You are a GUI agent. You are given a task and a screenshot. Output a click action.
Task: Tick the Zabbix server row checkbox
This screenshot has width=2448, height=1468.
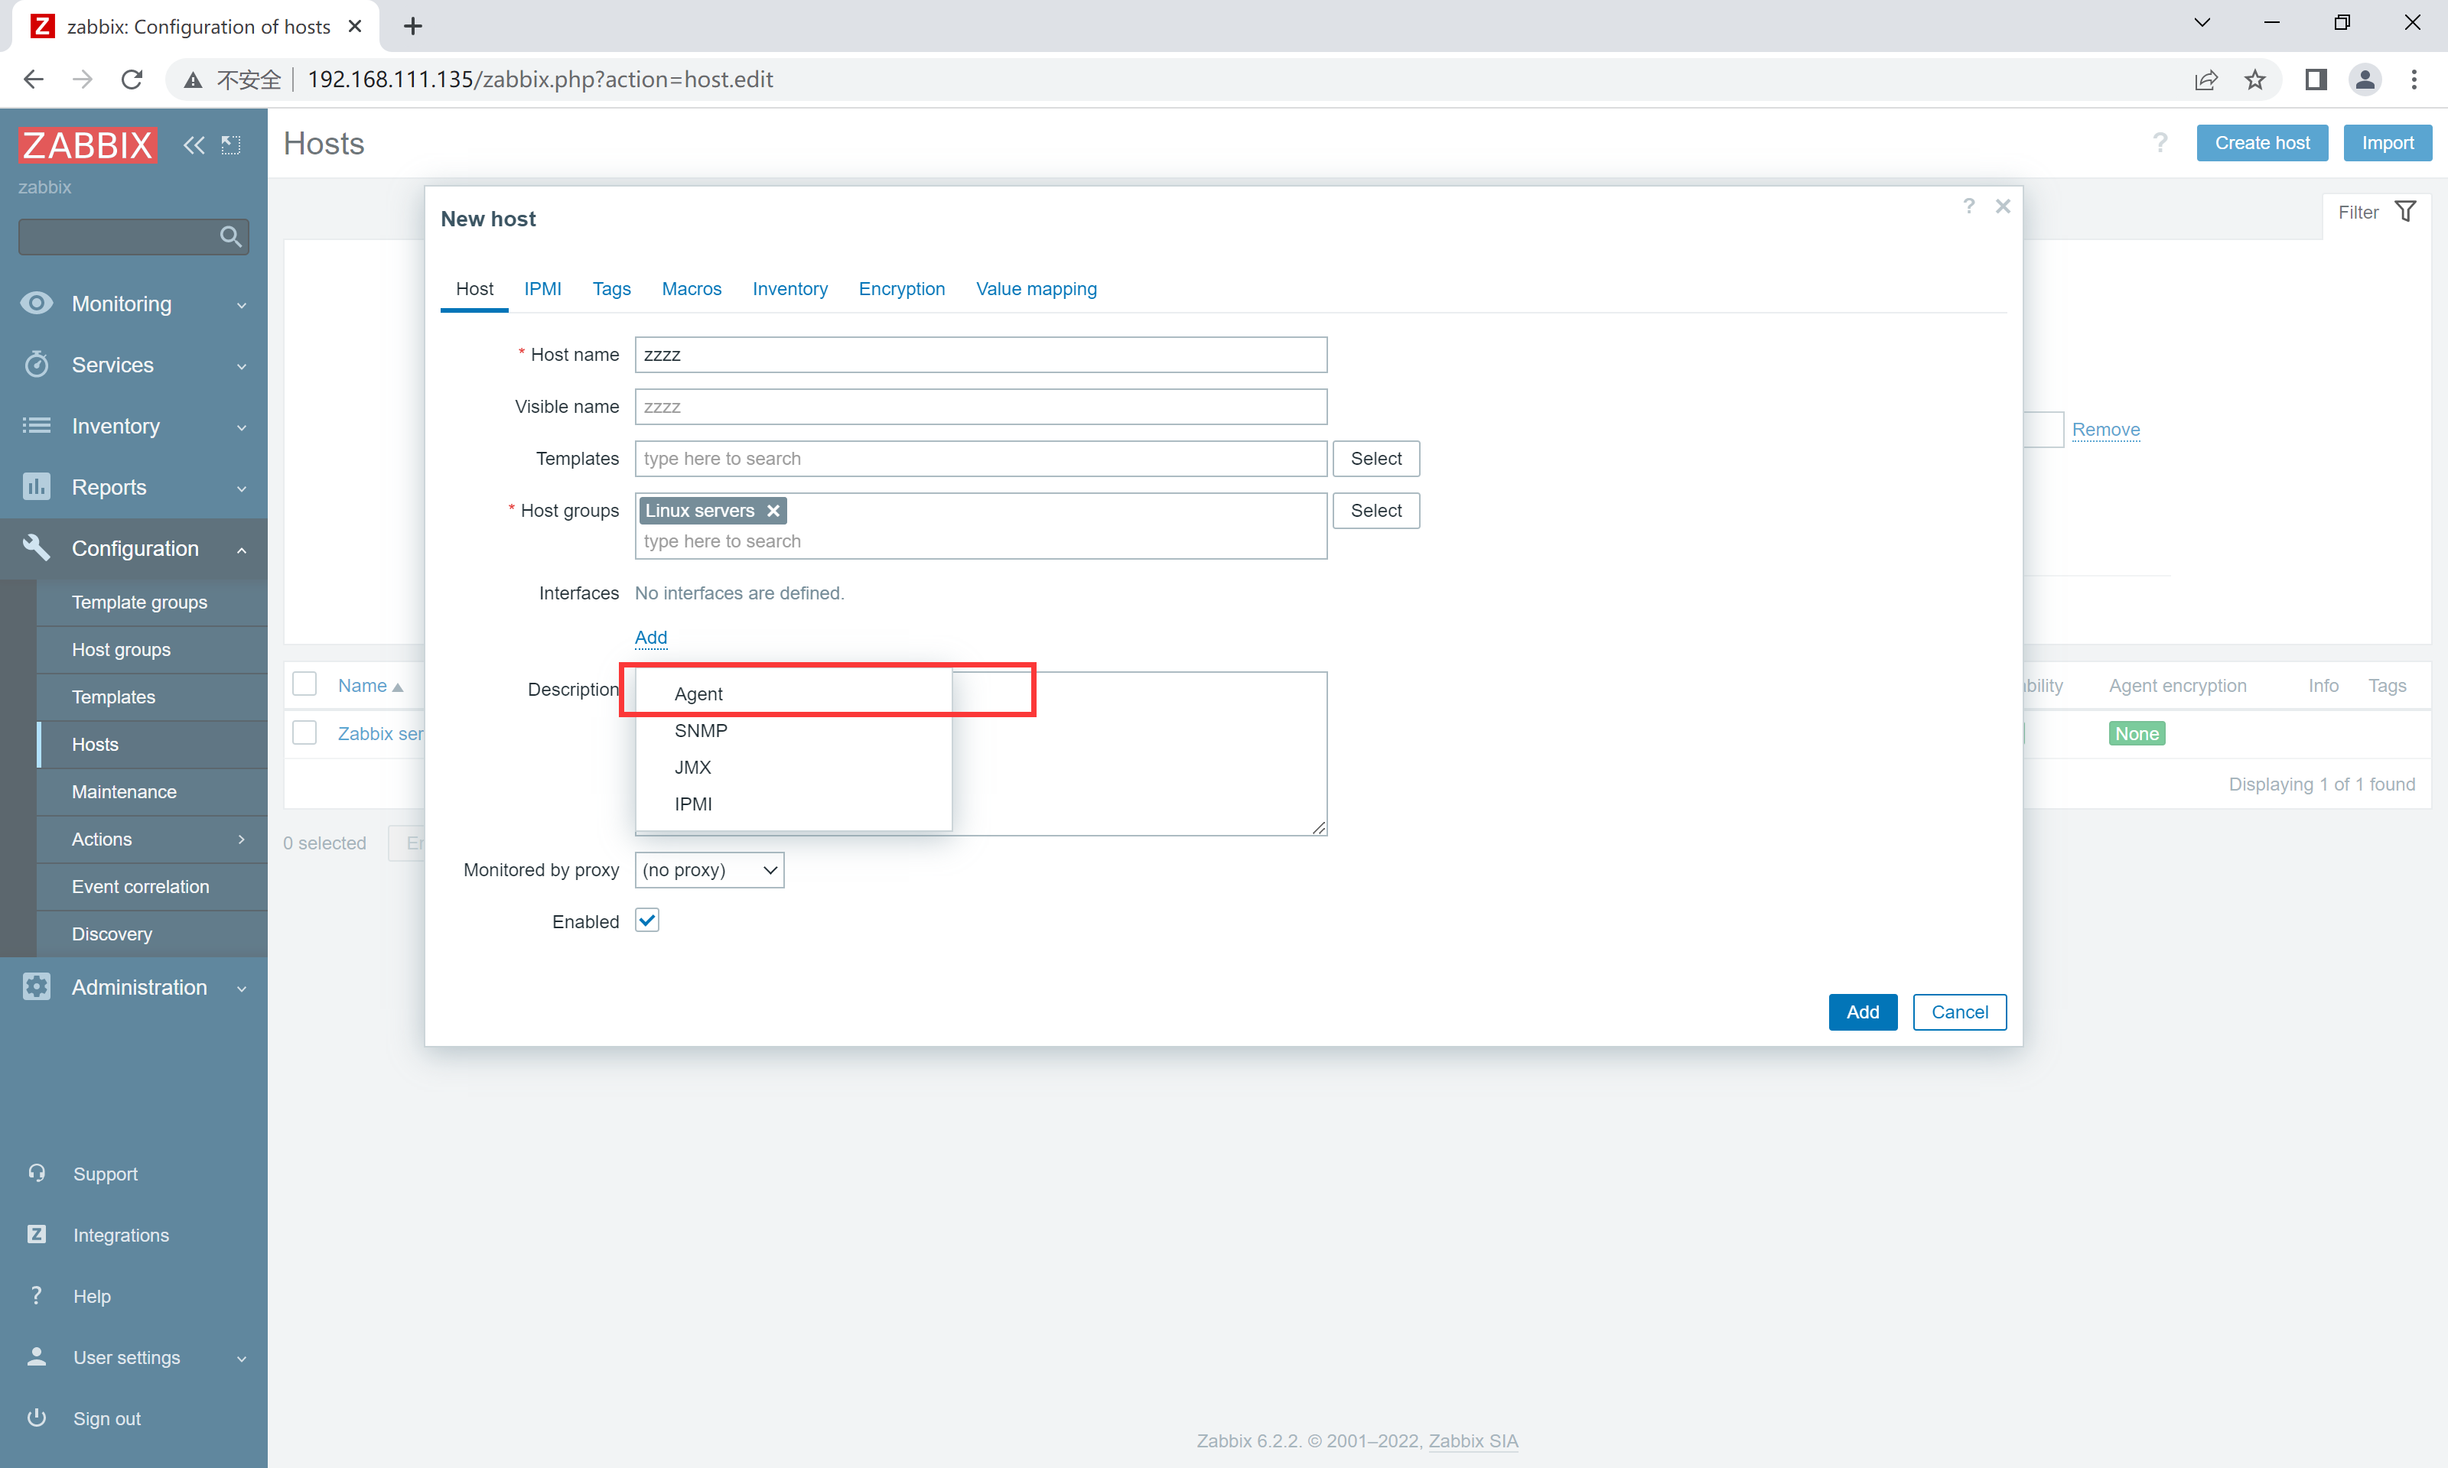coord(304,733)
